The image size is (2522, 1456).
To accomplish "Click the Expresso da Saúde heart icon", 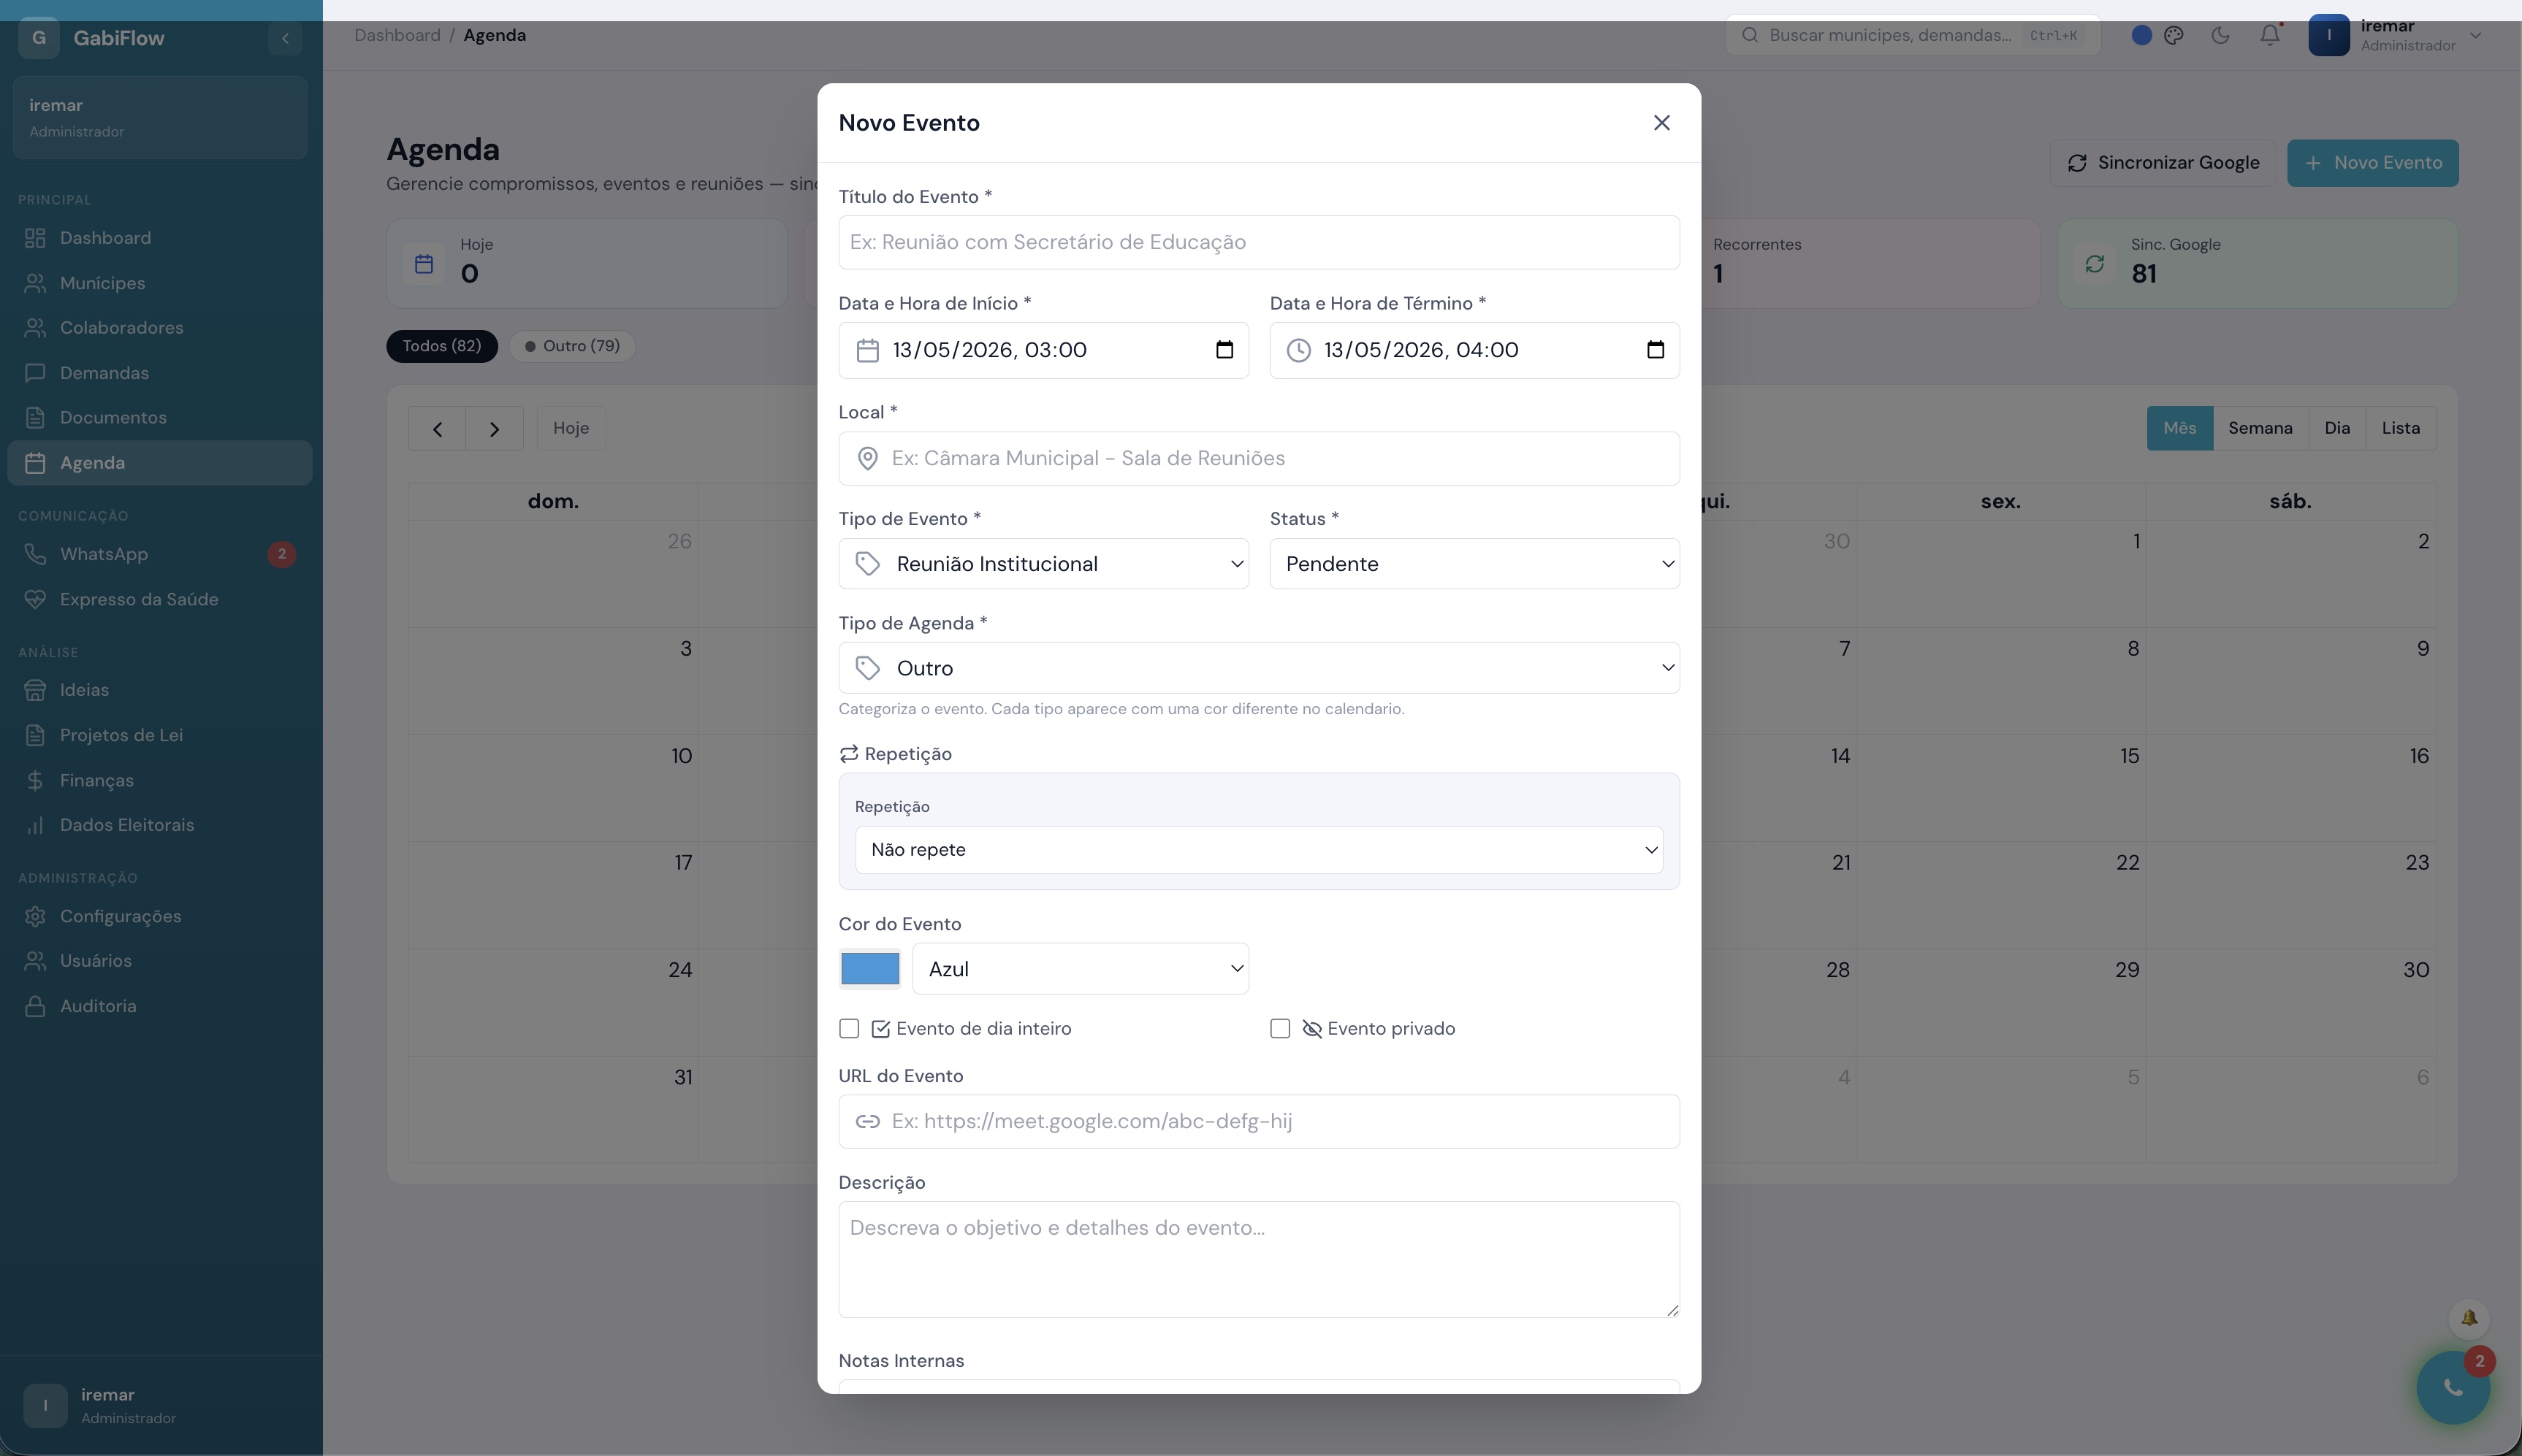I will (35, 599).
